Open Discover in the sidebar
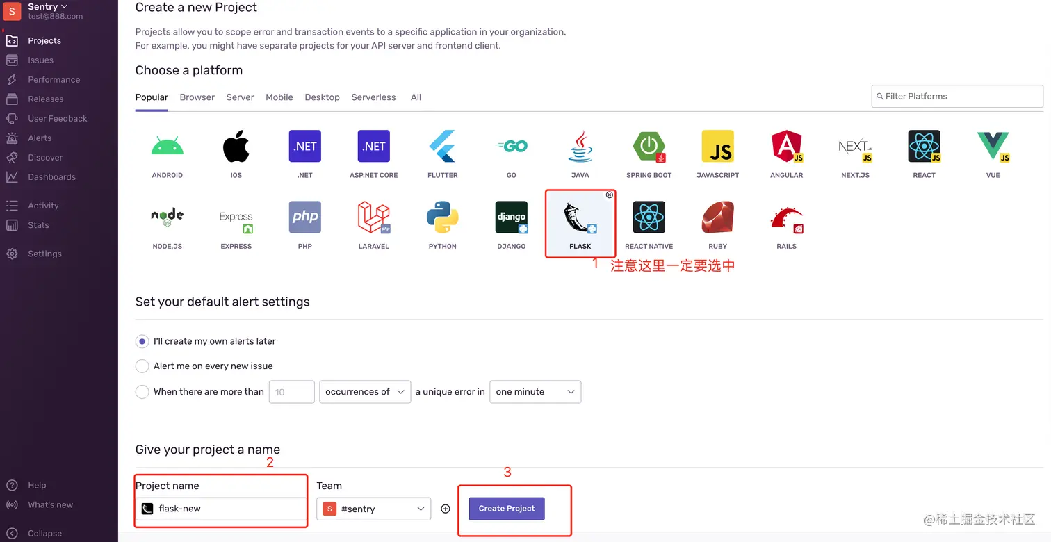 (x=45, y=157)
